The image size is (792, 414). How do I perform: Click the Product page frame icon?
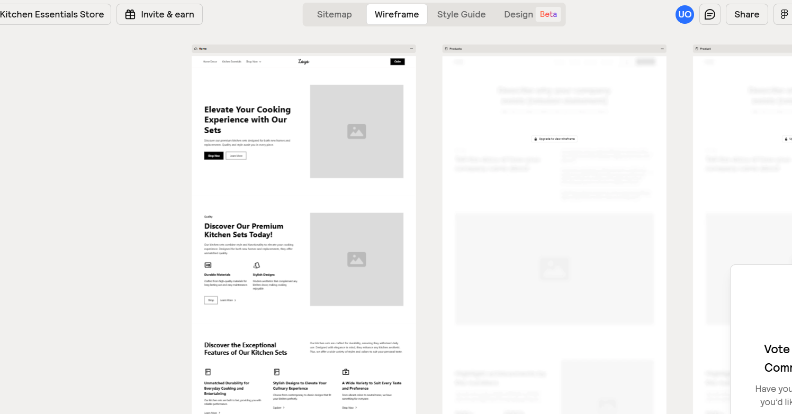click(x=697, y=49)
